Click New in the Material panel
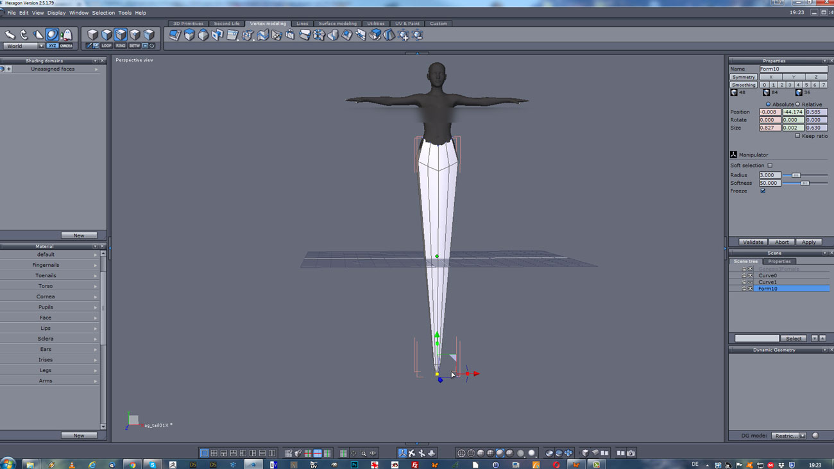 point(79,436)
